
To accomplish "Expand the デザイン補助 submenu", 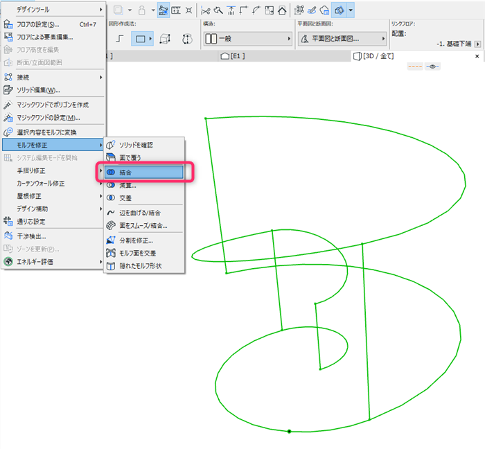I will [x=53, y=209].
